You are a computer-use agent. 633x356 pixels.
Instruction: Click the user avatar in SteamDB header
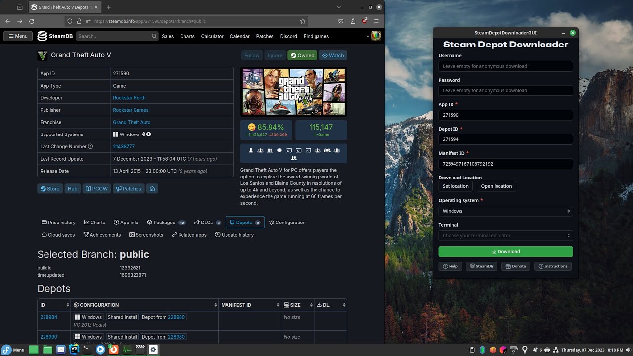tap(376, 36)
